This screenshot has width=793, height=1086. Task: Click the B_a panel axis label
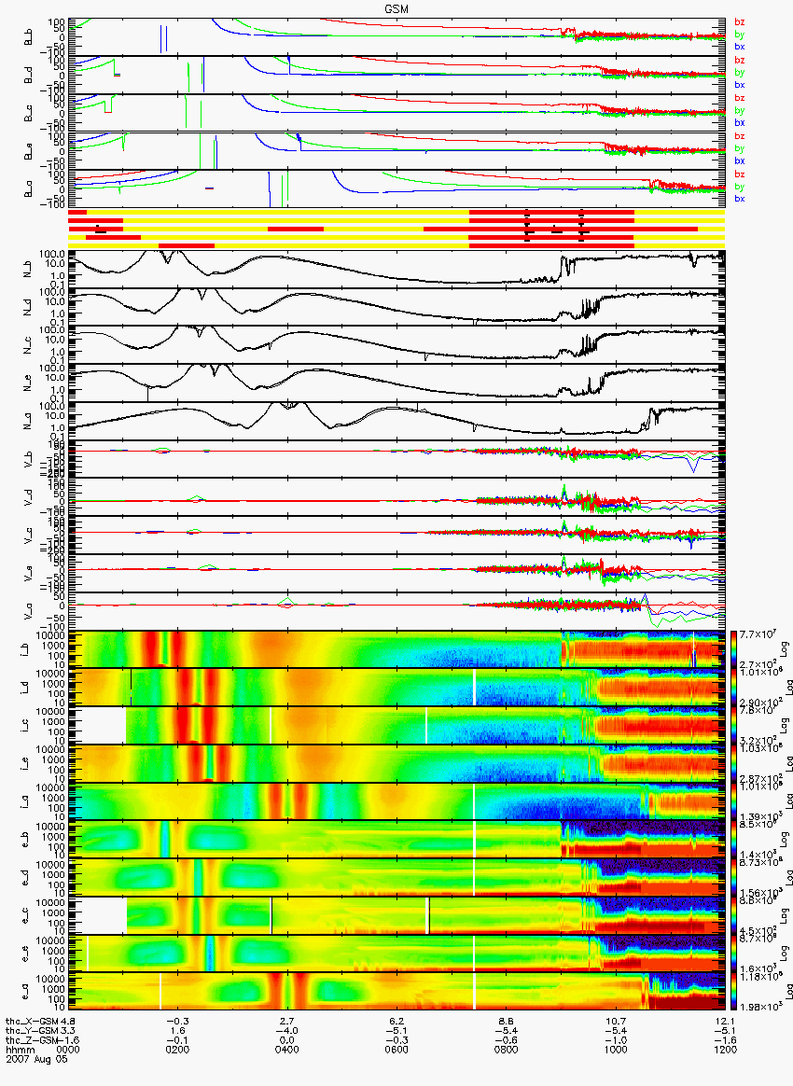28,189
